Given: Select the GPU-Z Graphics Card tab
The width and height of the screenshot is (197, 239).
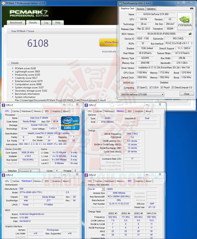Looking at the screenshot, I should 128,8.
